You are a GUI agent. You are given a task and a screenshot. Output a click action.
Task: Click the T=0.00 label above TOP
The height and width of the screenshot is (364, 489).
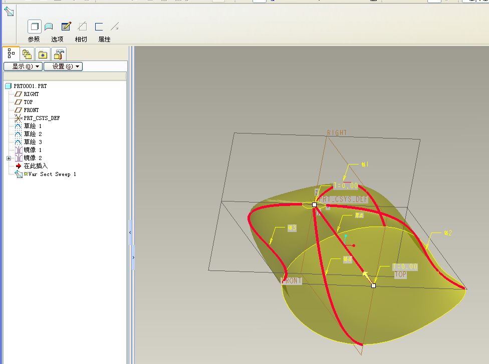pyautogui.click(x=405, y=266)
